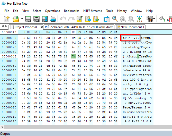The height and width of the screenshot is (136, 172).
Task: Click the Open file folder icon
Action: (16, 19)
